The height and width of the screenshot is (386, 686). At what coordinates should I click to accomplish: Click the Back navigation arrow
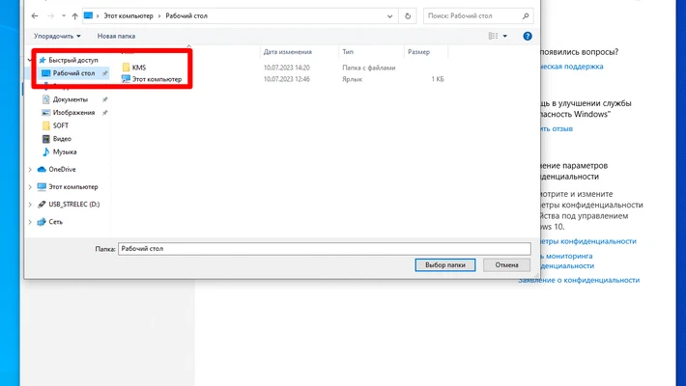pos(32,16)
